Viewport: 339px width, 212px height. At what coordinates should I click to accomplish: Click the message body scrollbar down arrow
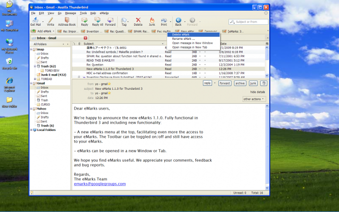tap(267, 188)
